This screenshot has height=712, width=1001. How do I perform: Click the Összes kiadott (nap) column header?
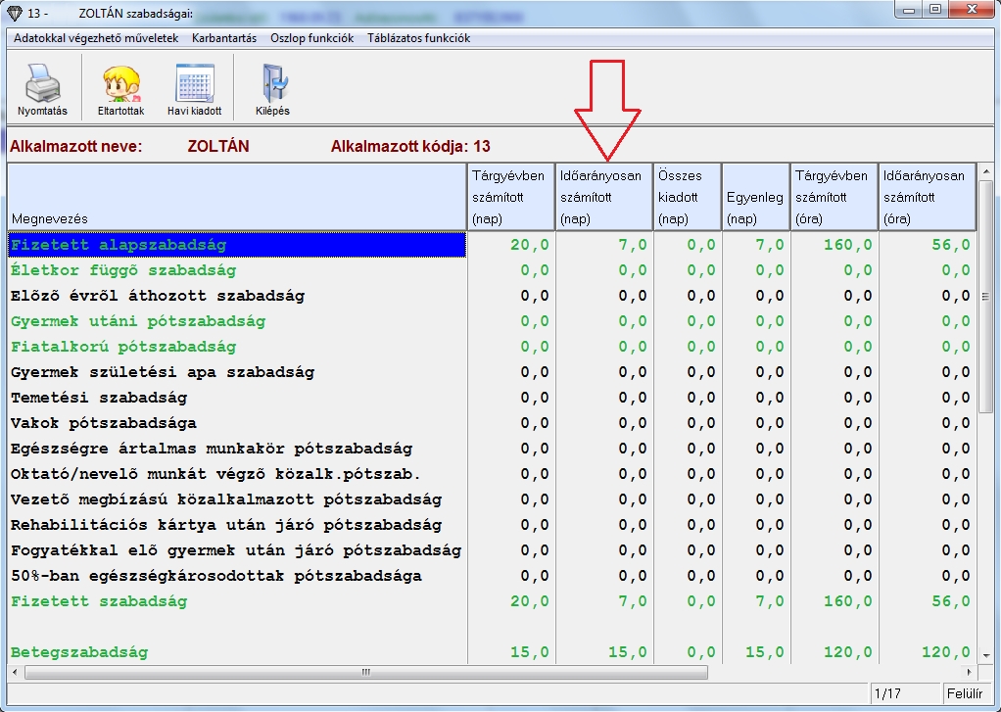pos(687,197)
